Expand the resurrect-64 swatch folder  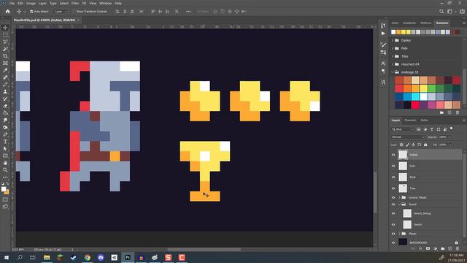click(x=393, y=64)
